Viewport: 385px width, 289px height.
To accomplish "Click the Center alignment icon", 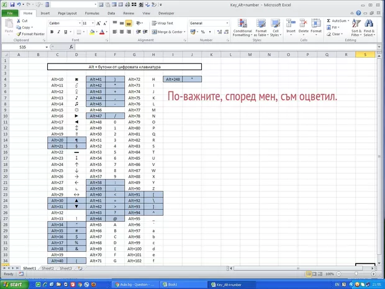I will (x=122, y=32).
